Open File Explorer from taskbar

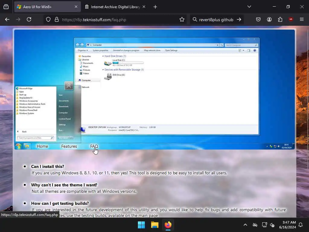(155, 225)
